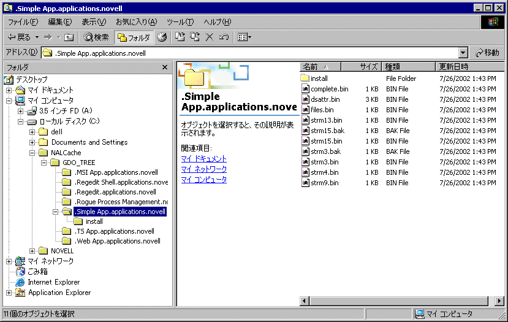Click the Undo toolbar icon

point(224,37)
